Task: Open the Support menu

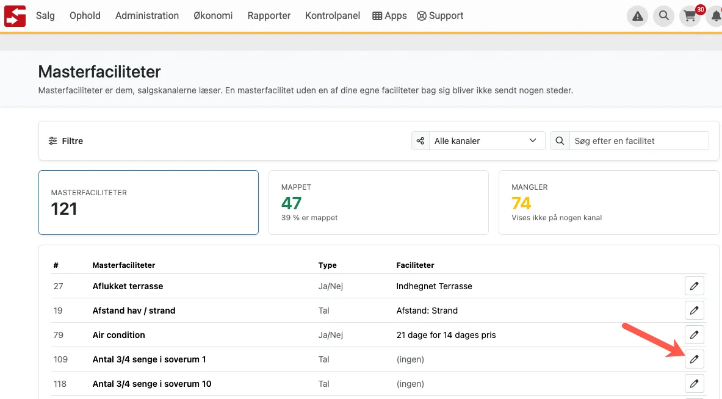Action: [440, 16]
